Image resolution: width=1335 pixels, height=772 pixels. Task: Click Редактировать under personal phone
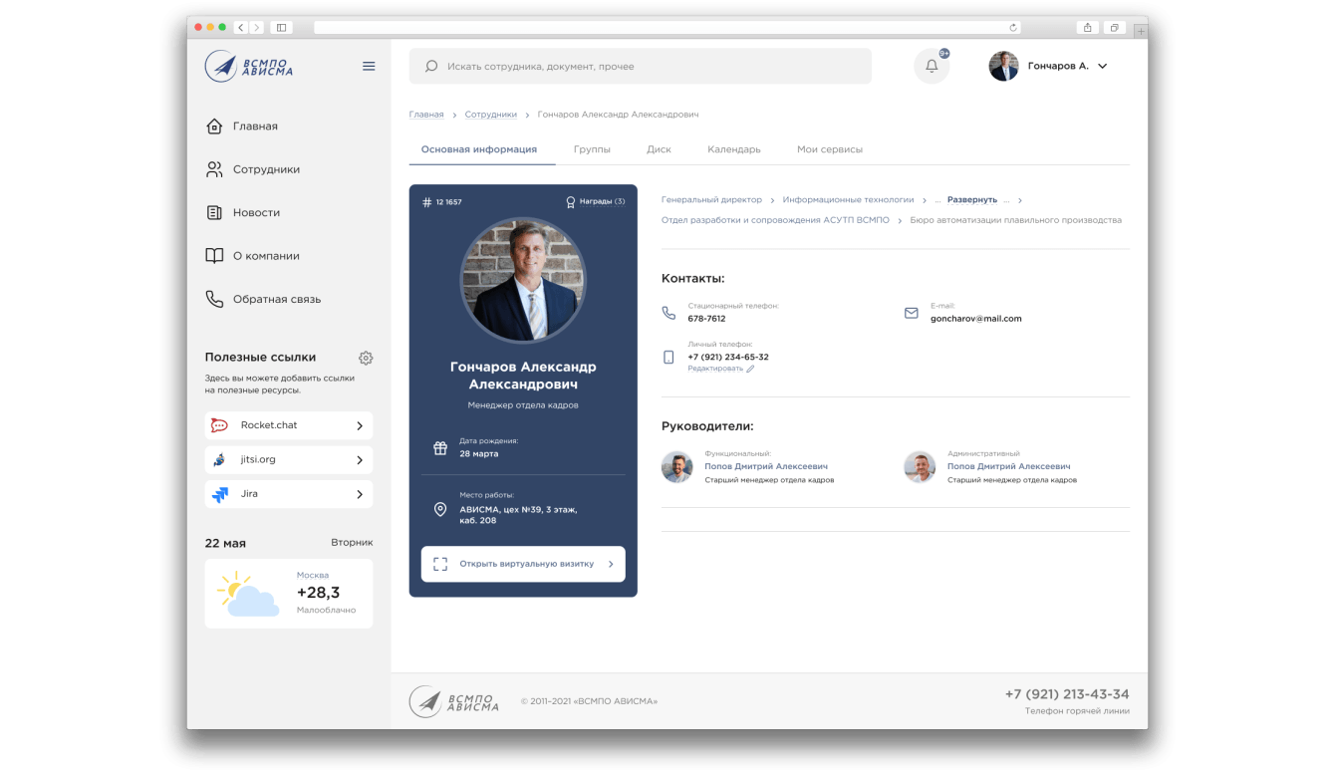coord(721,369)
